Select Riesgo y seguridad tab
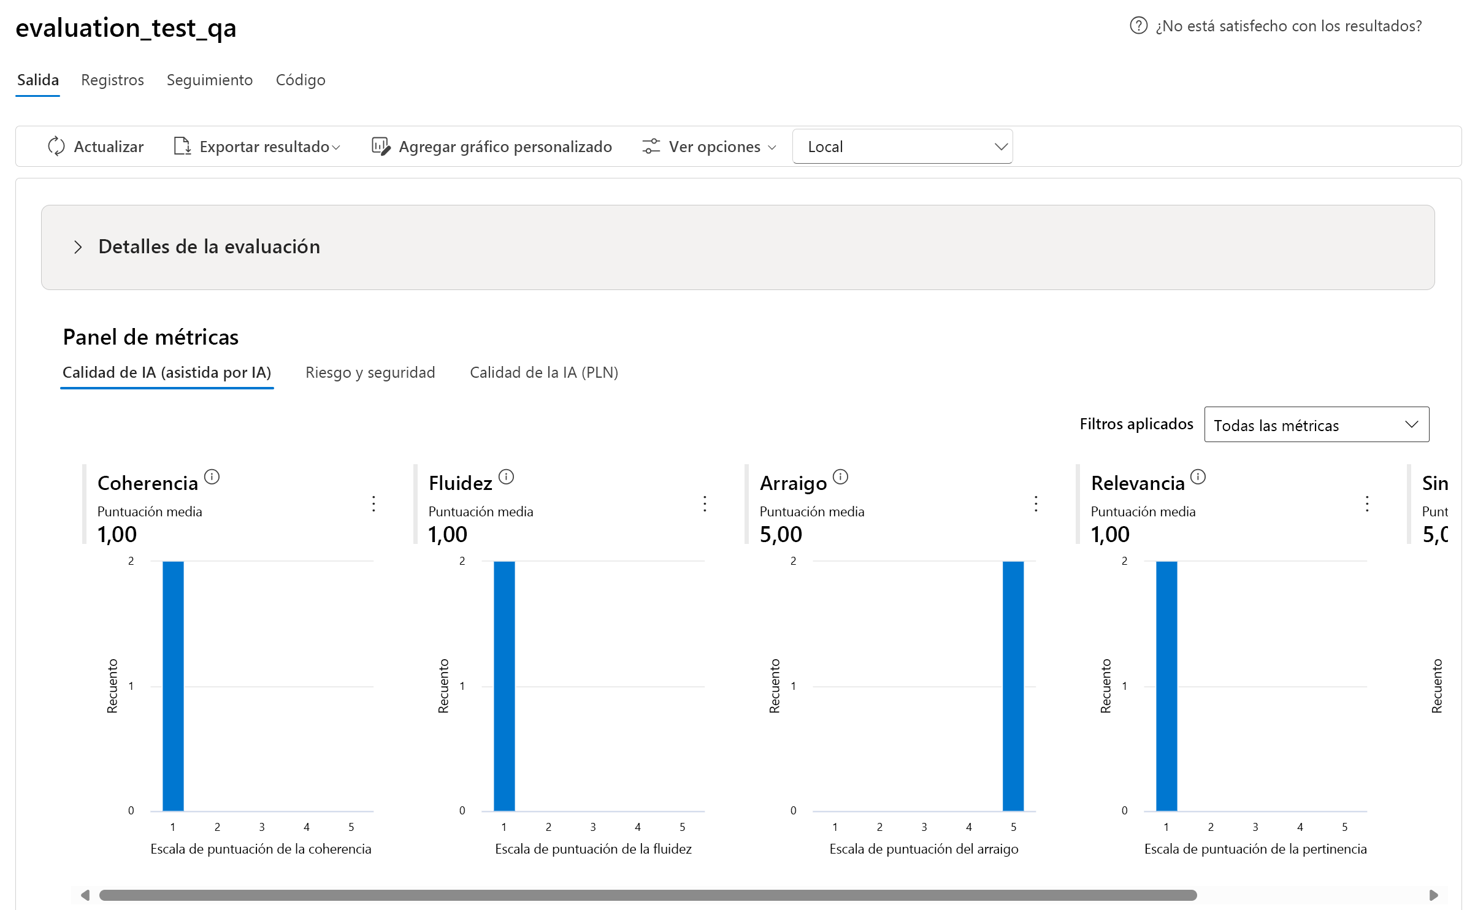1467x910 pixels. coord(370,373)
